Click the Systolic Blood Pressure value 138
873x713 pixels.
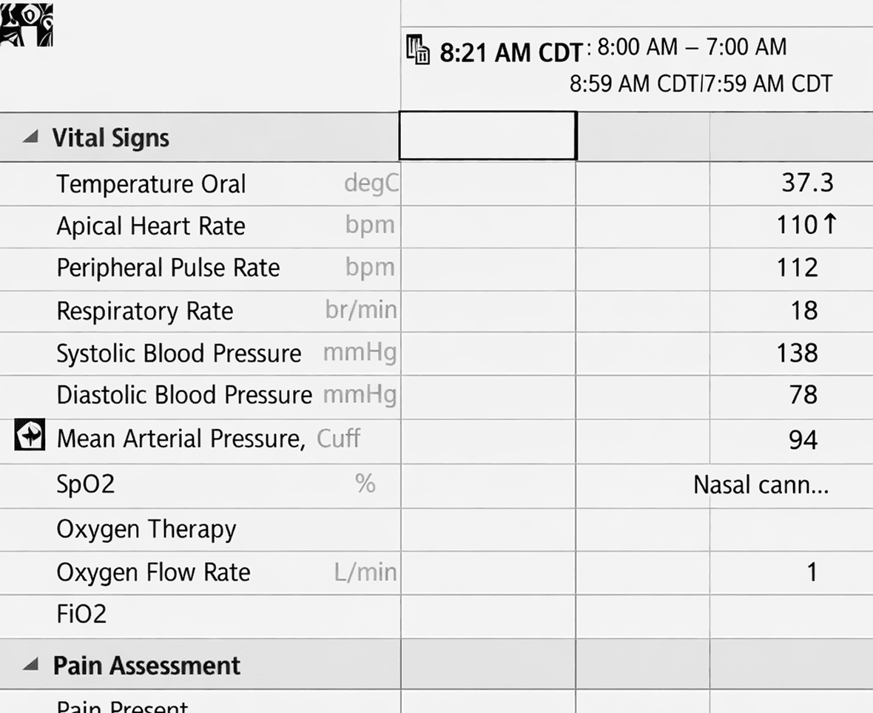point(798,353)
